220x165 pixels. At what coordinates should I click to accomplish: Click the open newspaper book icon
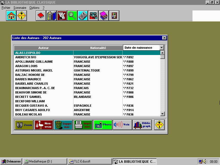pos(83,16)
